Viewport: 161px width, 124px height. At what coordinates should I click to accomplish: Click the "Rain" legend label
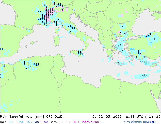(3, 122)
